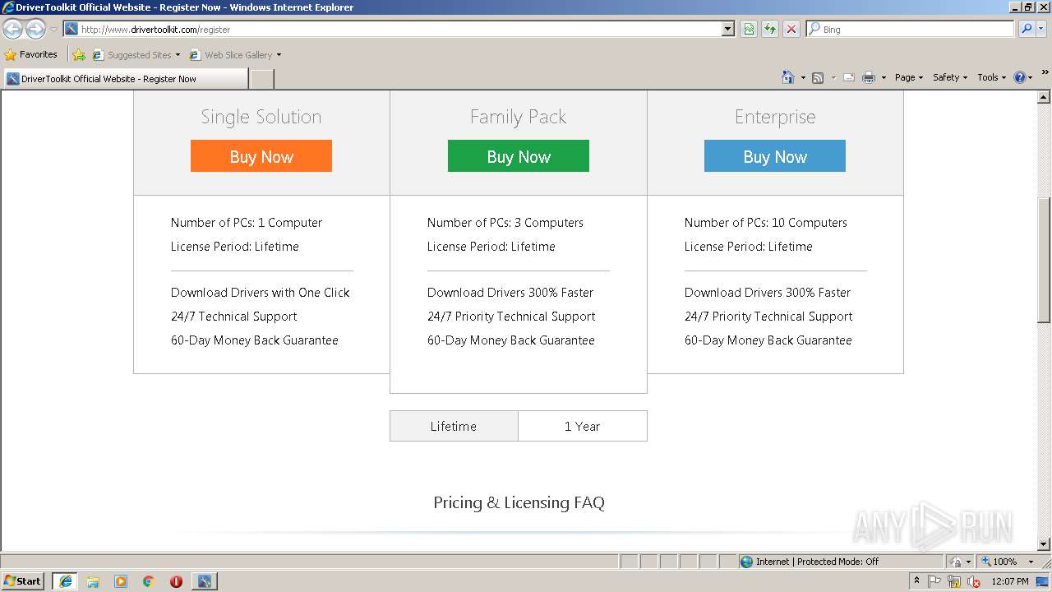Click the address bar URL field

point(393,29)
